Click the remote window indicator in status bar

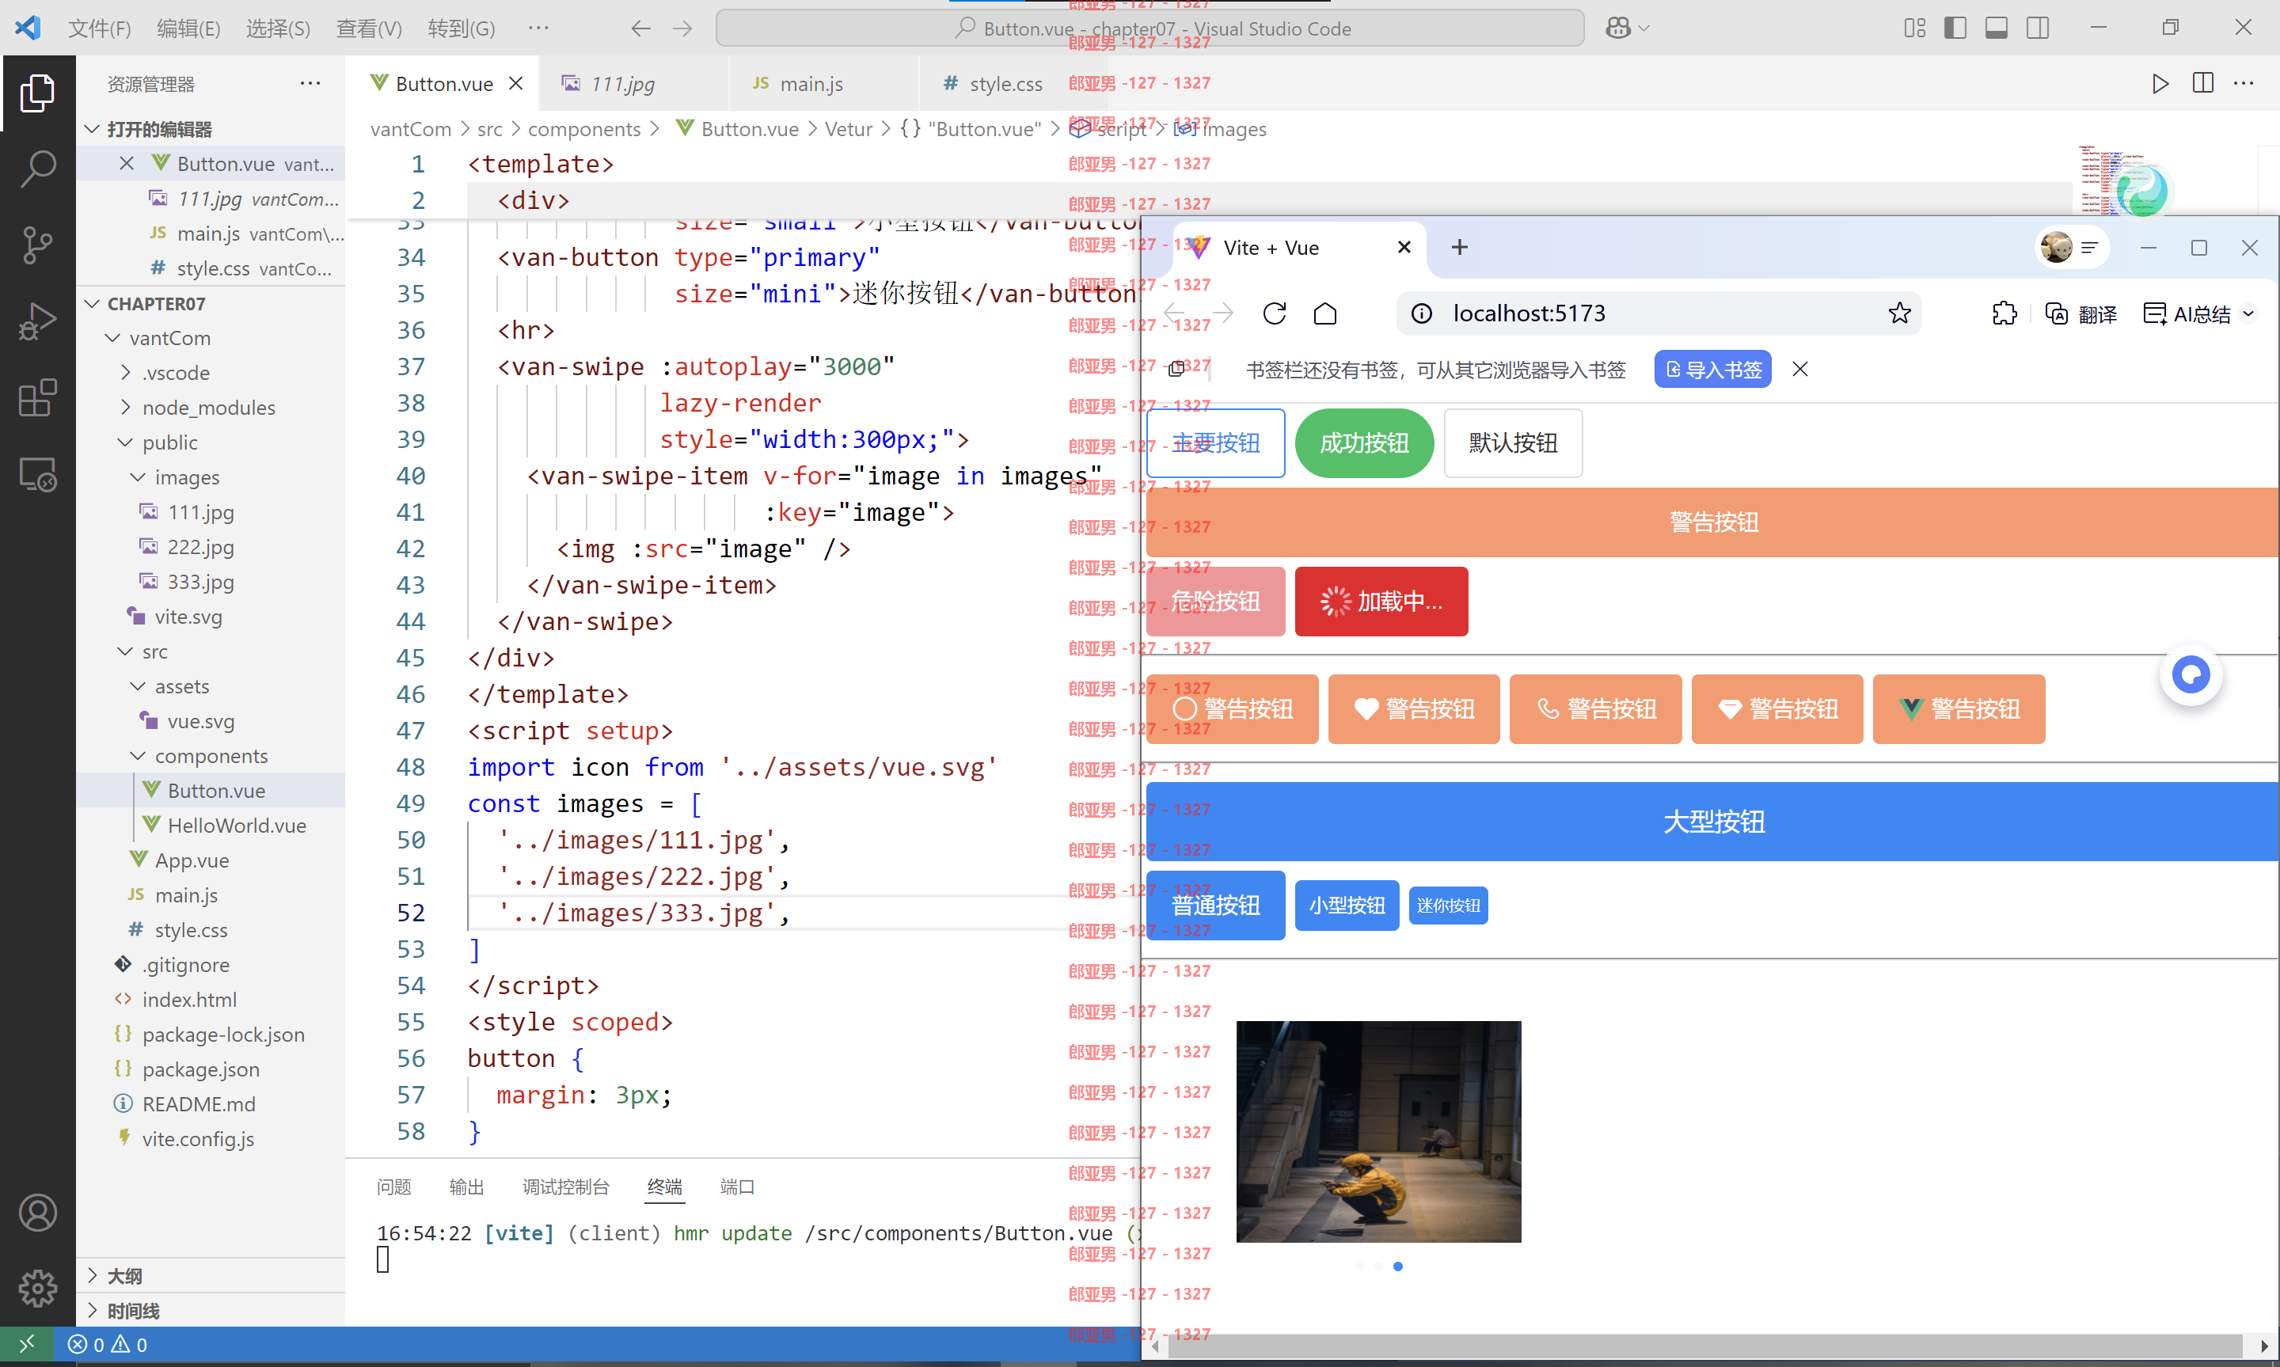tap(26, 1345)
